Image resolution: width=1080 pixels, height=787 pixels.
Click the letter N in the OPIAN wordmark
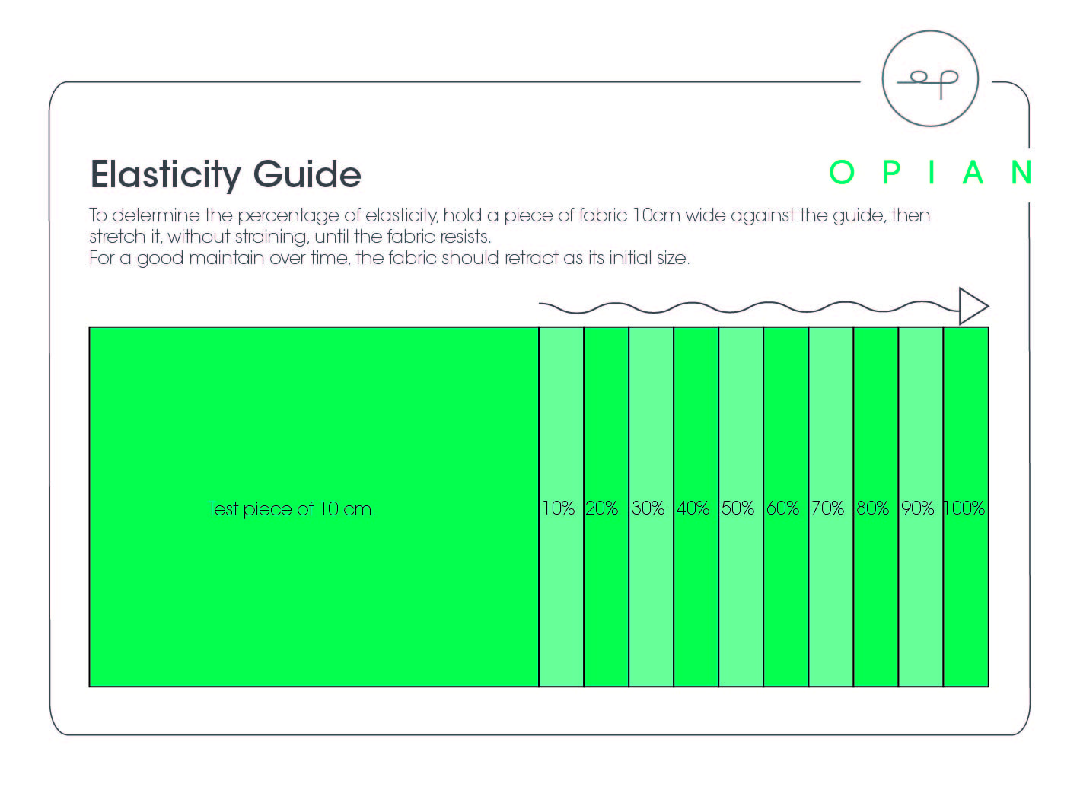[1021, 173]
